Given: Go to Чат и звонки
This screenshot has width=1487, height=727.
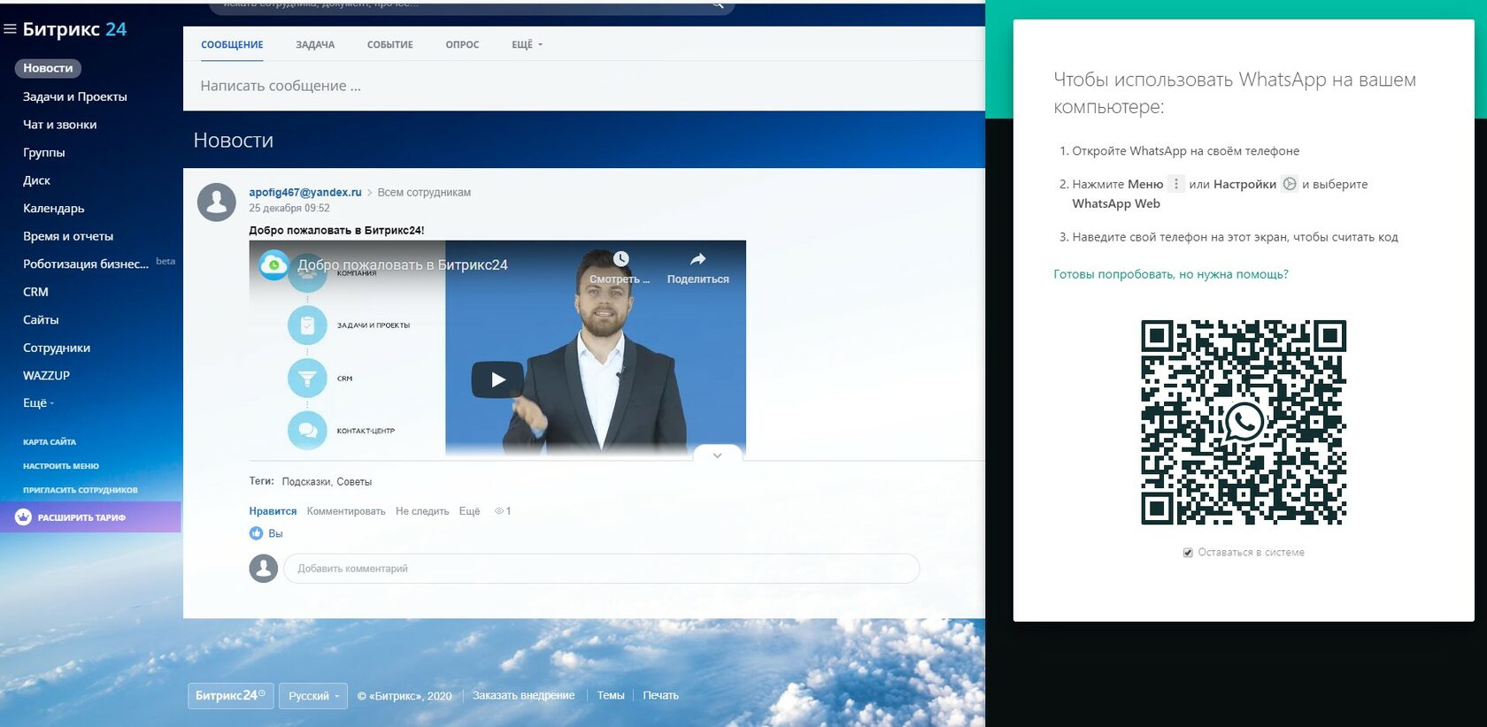Looking at the screenshot, I should 60,125.
